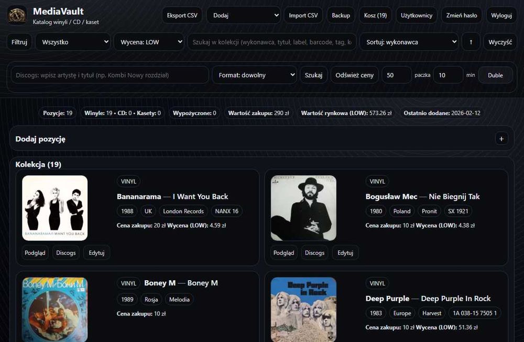Screen dimensions: 524x342
Task: Open Kosz (19) trash
Action: (x=375, y=15)
